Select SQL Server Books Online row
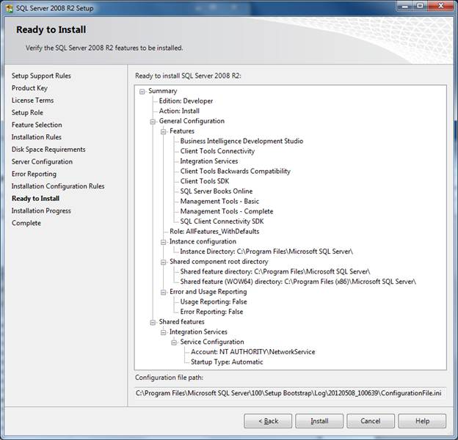The width and height of the screenshot is (458, 440). (x=216, y=191)
